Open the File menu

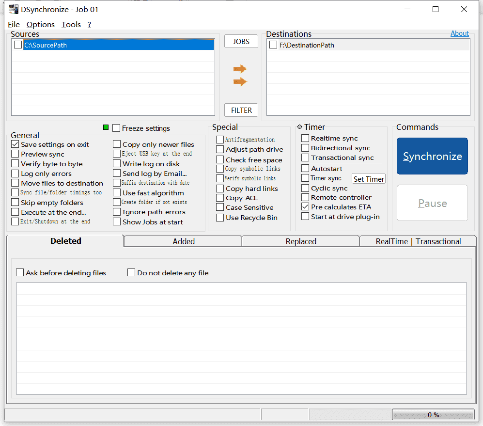coord(14,25)
